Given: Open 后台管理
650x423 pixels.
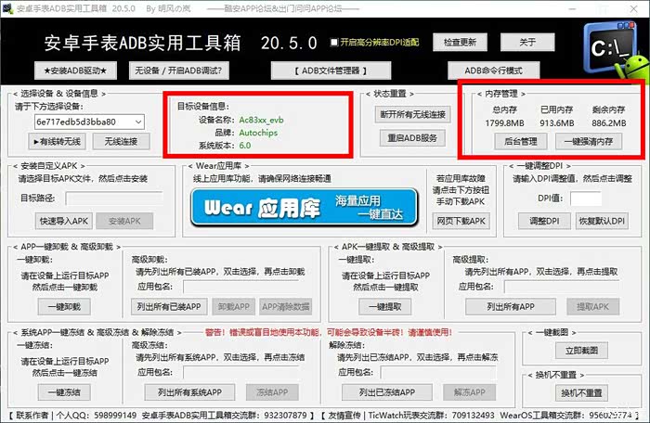Looking at the screenshot, I should (x=521, y=141).
